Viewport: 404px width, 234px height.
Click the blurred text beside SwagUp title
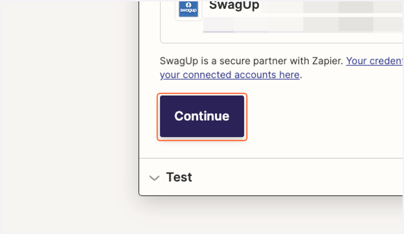coord(332,7)
